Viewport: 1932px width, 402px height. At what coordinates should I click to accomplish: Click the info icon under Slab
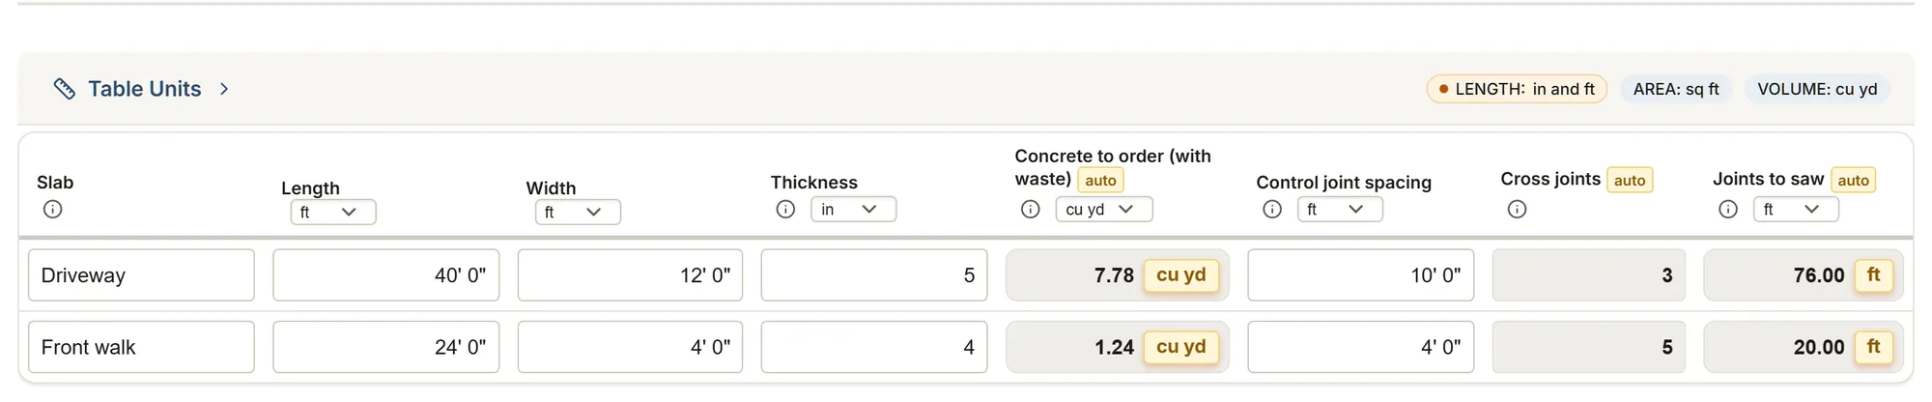click(x=53, y=210)
